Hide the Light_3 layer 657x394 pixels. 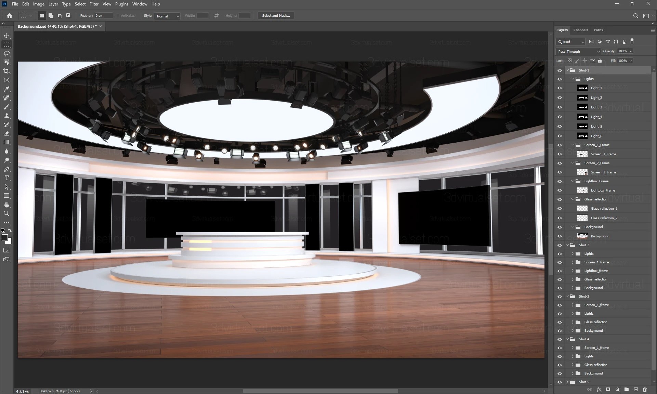click(560, 107)
